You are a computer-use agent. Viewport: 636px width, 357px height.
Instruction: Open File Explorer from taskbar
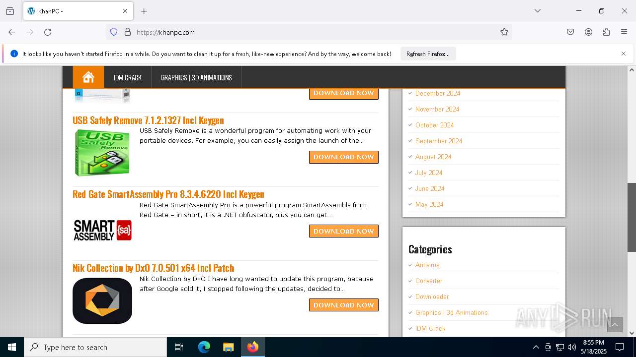pyautogui.click(x=228, y=347)
